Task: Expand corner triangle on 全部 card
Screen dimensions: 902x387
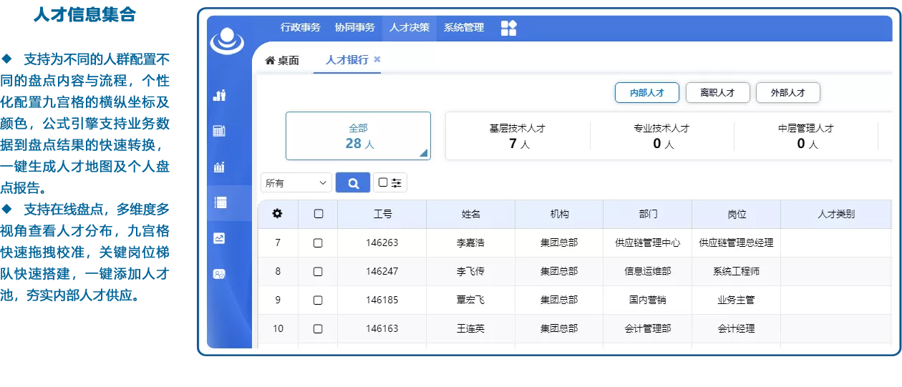Action: click(424, 152)
